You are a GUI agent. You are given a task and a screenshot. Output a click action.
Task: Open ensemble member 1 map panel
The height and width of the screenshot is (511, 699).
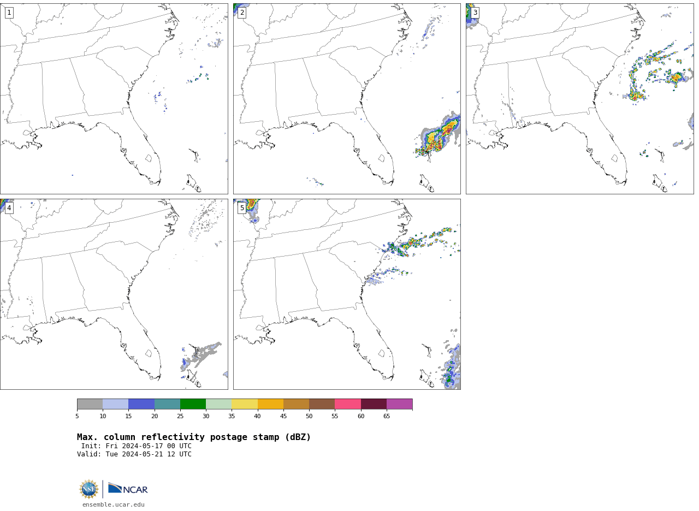(114, 99)
